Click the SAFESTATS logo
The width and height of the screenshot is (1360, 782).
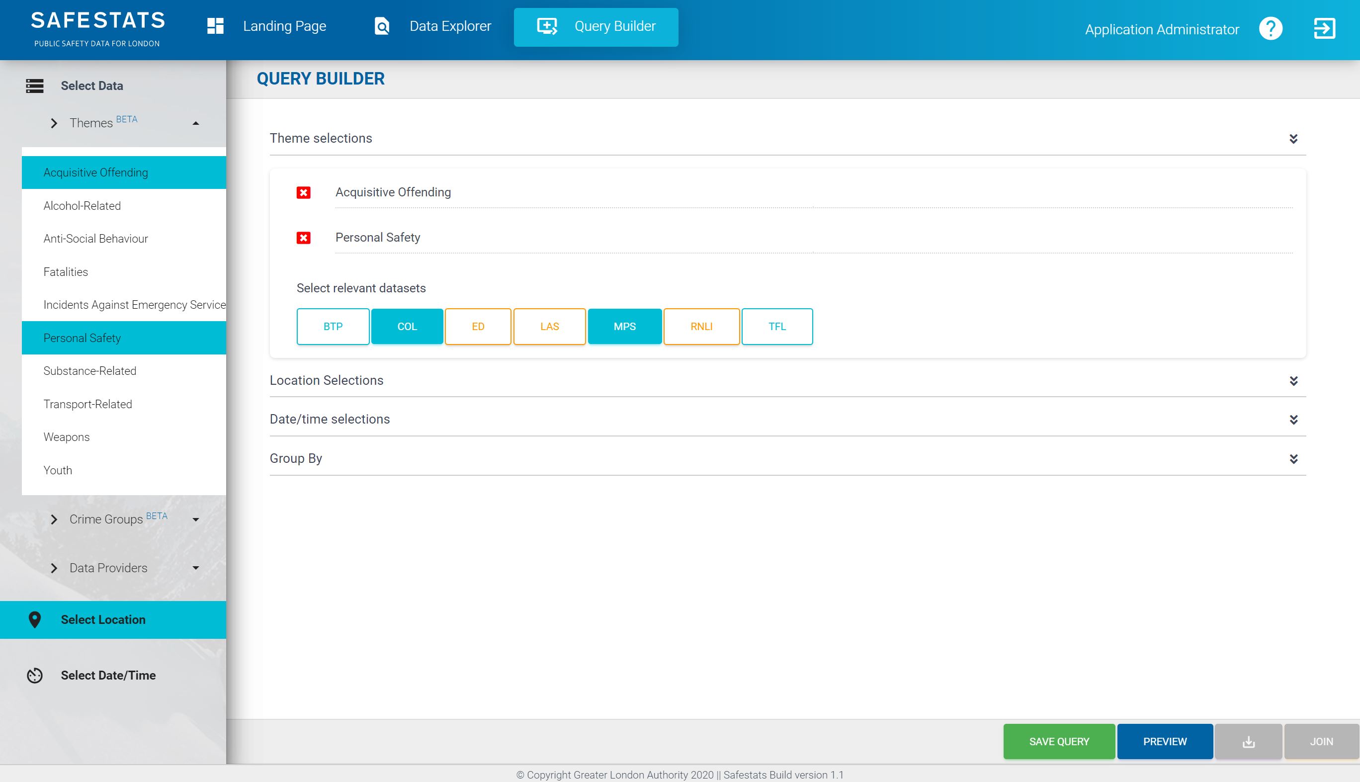point(98,28)
